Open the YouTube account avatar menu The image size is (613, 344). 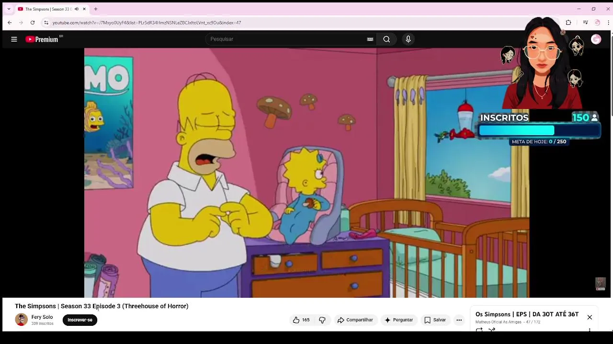(596, 39)
